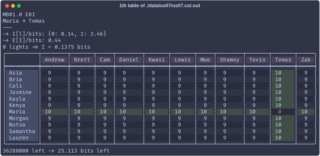Image resolution: width=320 pixels, height=156 pixels.
Task: Click the 10 in Maria/Shamoy cell
Action: coord(223,112)
